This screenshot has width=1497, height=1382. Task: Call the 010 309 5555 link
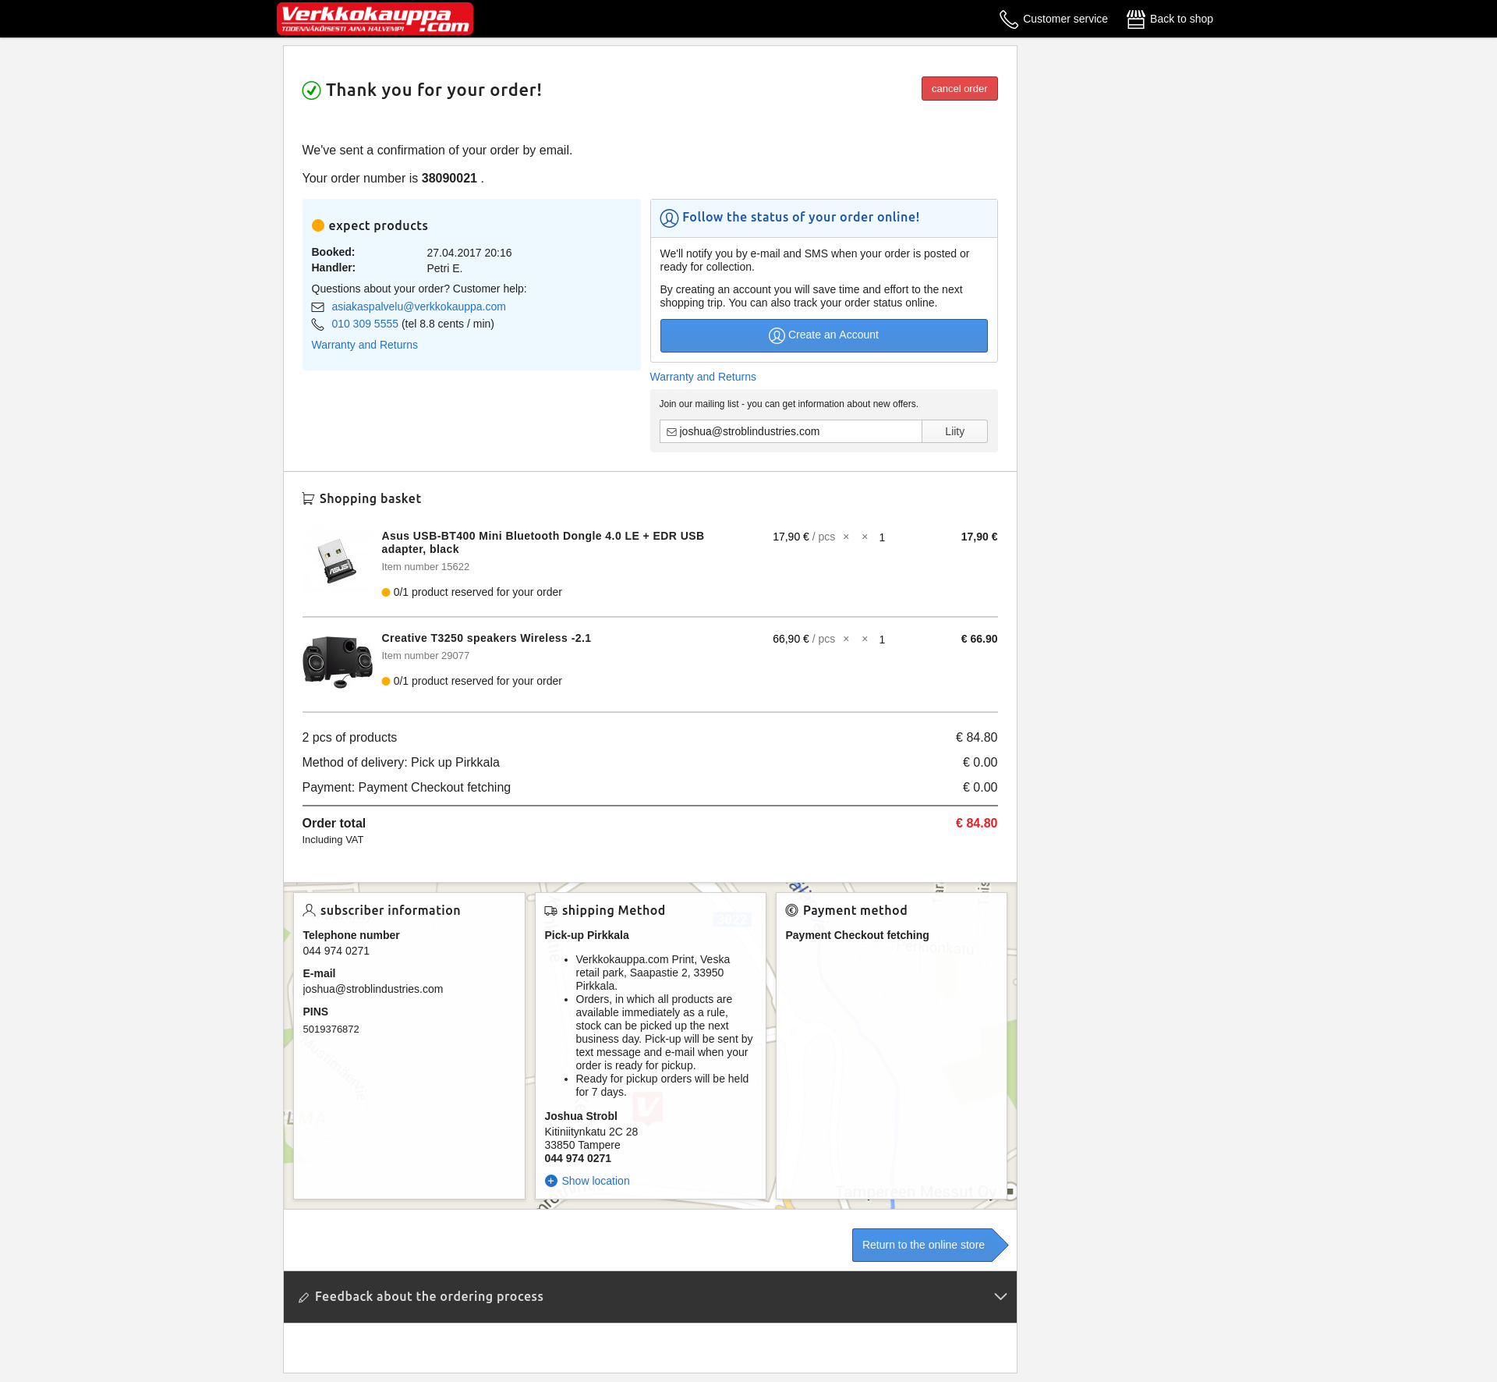click(x=365, y=324)
